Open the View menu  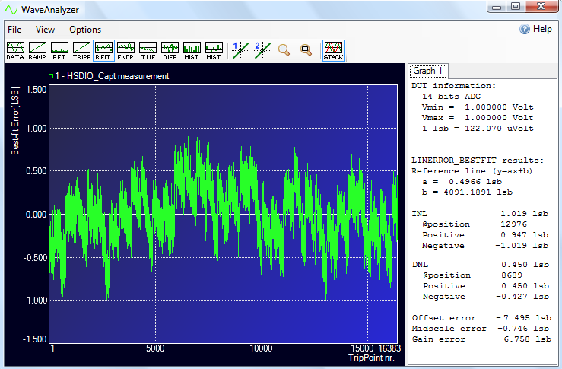click(x=45, y=30)
